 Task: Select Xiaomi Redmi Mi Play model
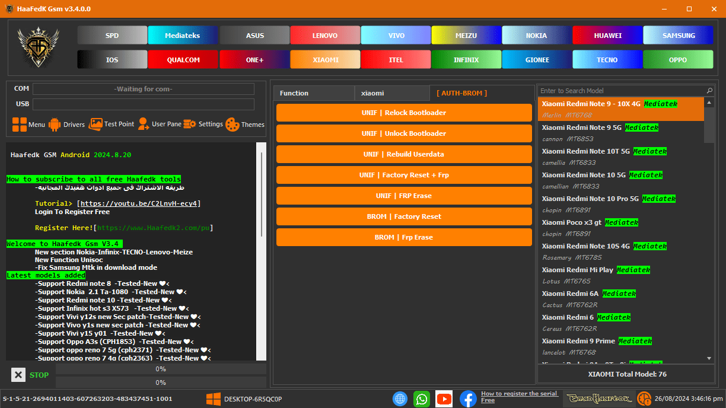pyautogui.click(x=620, y=275)
